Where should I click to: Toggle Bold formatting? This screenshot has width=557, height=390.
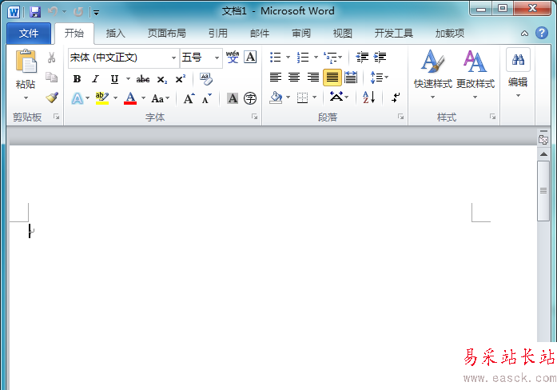(77, 79)
